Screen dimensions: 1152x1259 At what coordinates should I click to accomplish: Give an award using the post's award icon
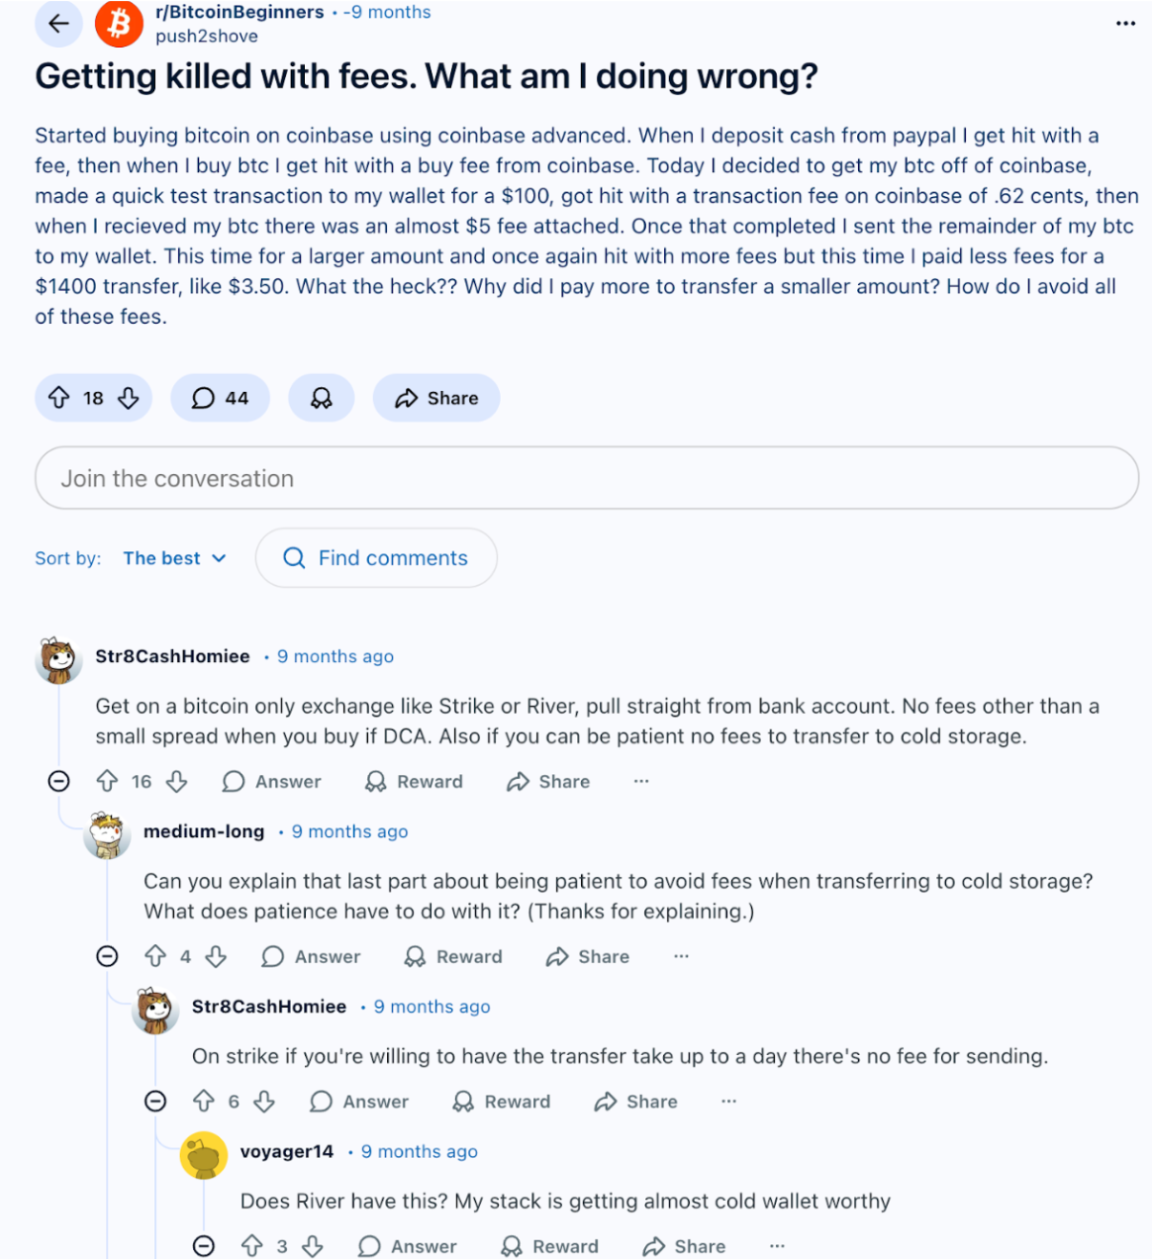pos(321,398)
